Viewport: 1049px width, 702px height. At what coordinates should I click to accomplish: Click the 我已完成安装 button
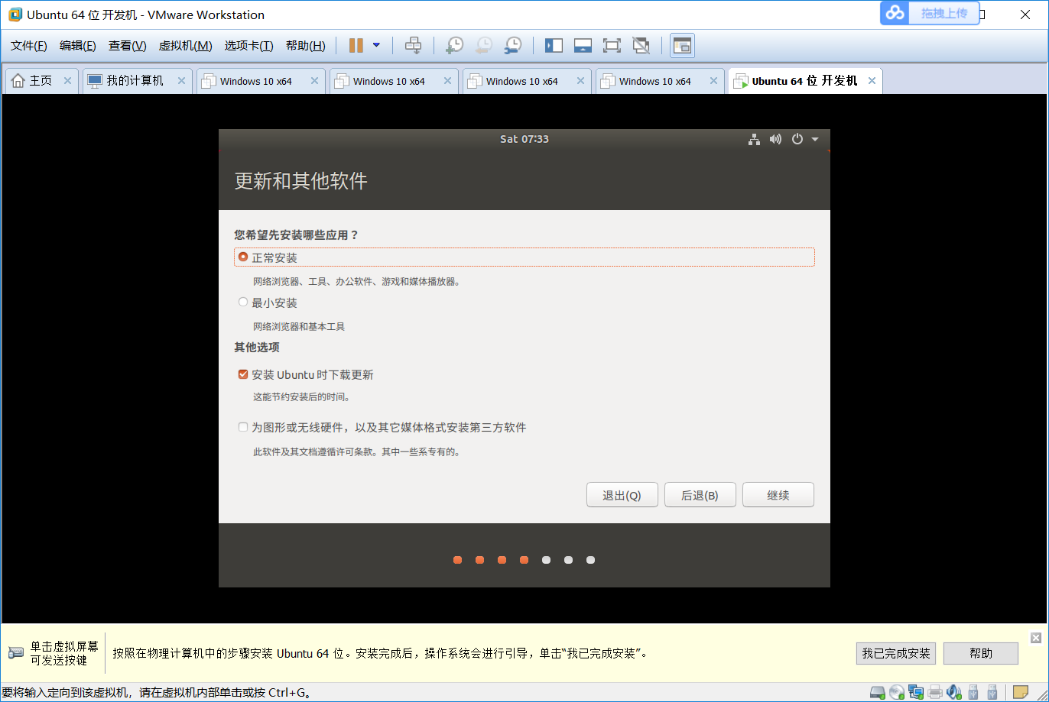tap(896, 653)
